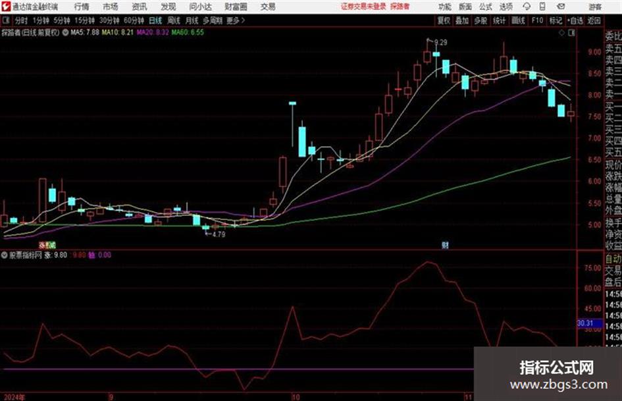Open the mail envelope icon
The image size is (622, 401).
(x=561, y=7)
